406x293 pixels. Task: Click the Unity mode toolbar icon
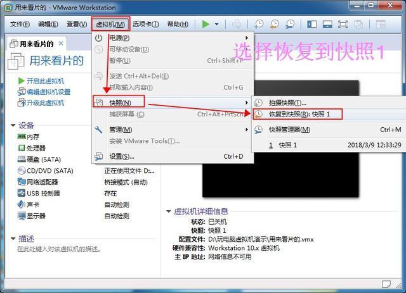[358, 24]
